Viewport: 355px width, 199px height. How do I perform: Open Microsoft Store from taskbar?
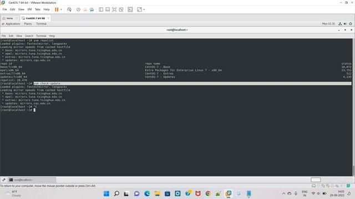[x=168, y=193]
